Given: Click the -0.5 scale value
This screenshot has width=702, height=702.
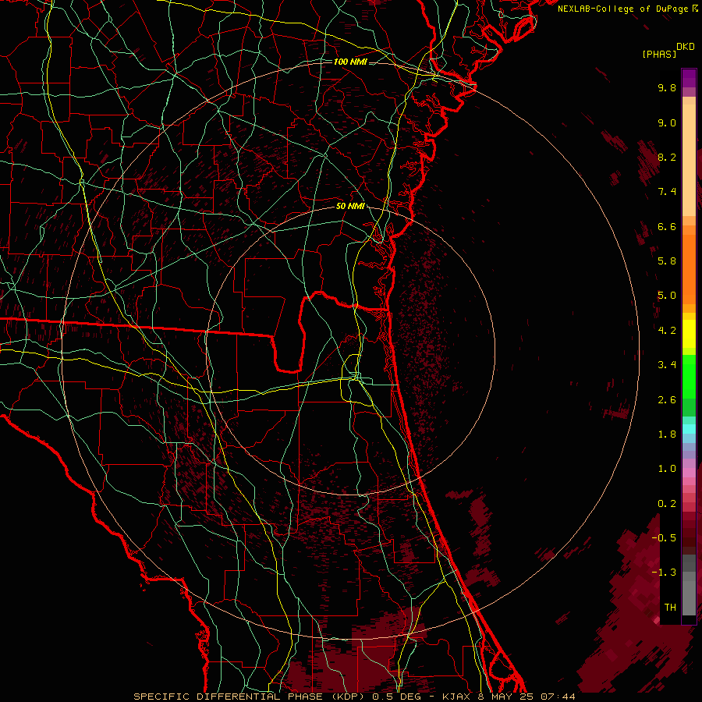Looking at the screenshot, I should click(x=664, y=538).
